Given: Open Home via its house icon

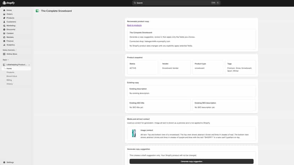Looking at the screenshot, I should [4, 10].
